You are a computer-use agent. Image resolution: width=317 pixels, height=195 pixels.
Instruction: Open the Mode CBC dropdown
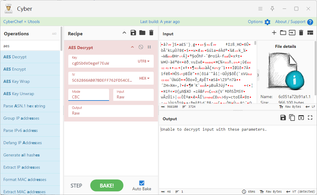click(89, 95)
